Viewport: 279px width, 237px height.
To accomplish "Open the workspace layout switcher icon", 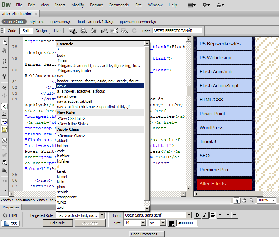I will [x=191, y=5].
